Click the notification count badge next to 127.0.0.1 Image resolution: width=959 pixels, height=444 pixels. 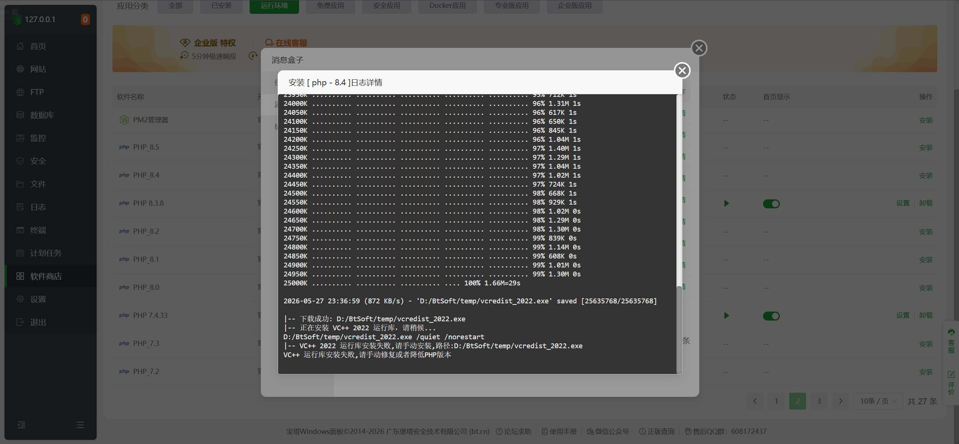pos(85,19)
